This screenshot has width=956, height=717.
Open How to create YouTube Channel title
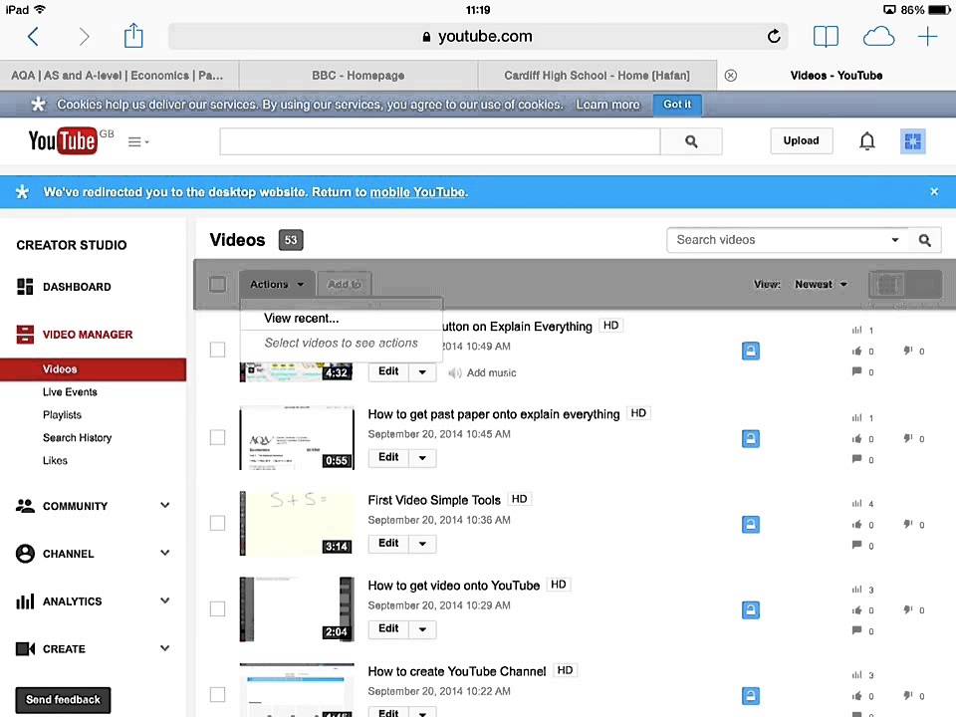(457, 671)
